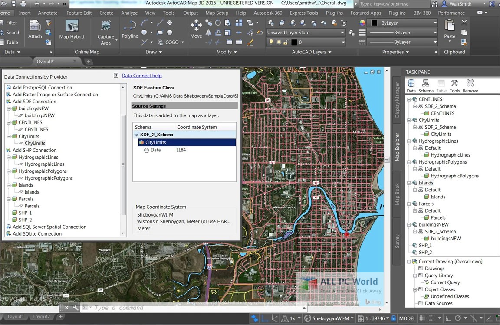Open the COGO tool
Screen dimensions: 500x325
coord(171,42)
